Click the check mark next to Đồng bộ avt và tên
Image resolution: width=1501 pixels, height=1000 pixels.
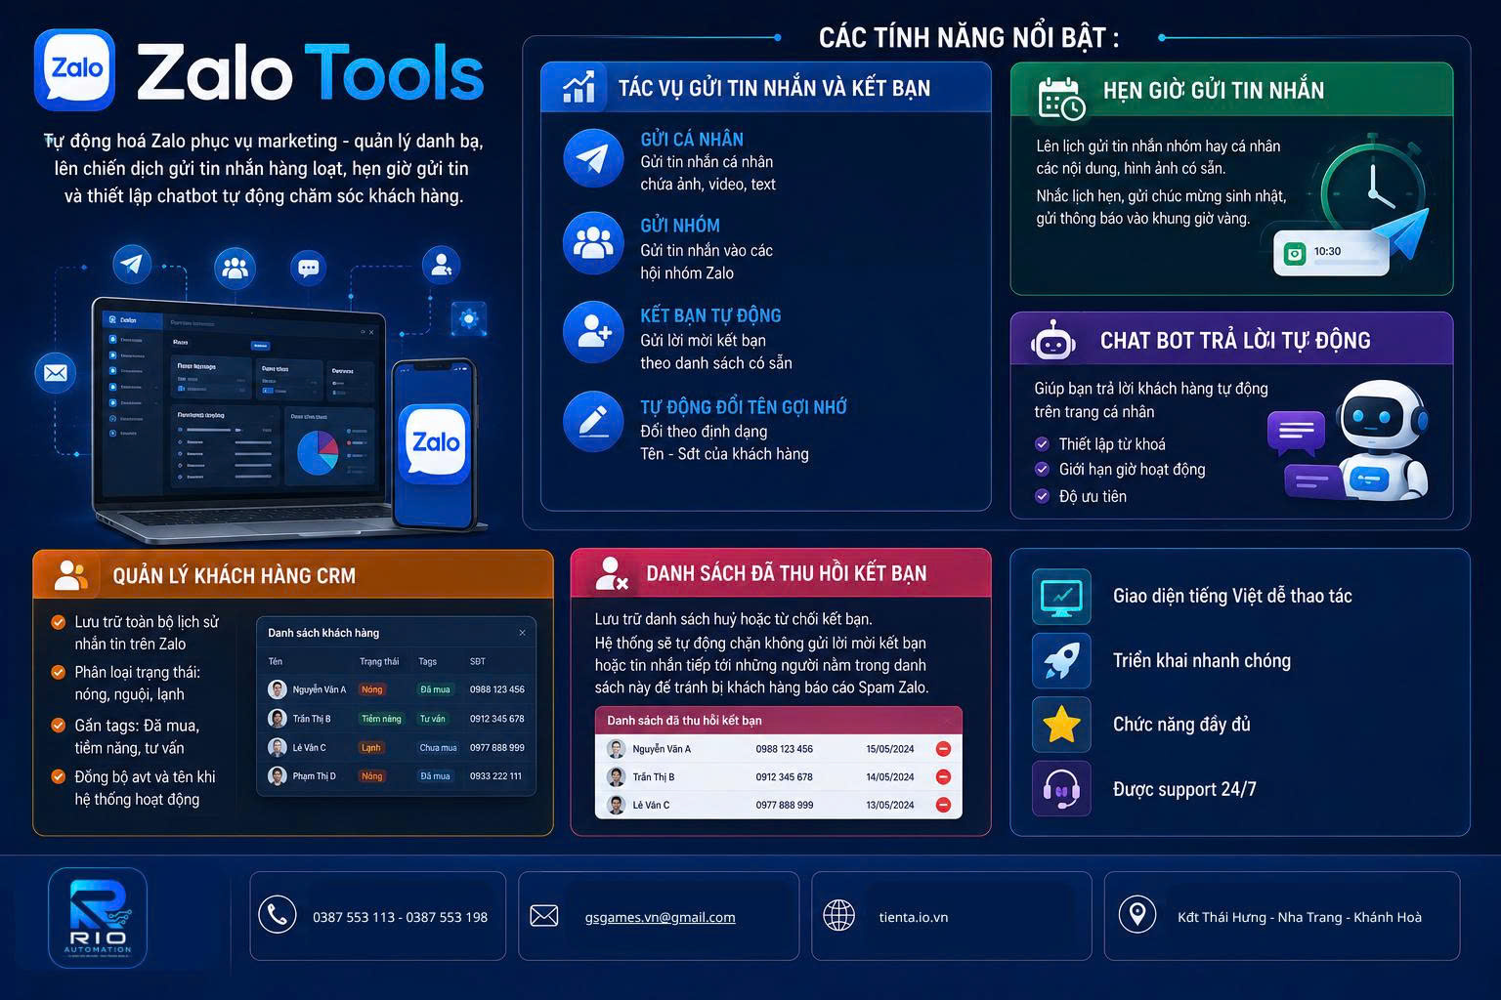pos(58,777)
